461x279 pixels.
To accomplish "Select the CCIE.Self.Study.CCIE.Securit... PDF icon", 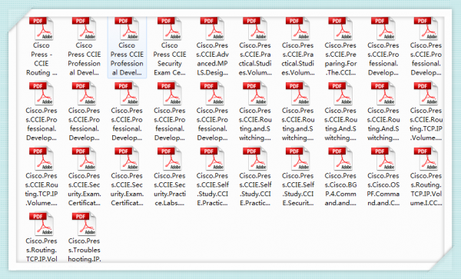I will tap(297, 159).
